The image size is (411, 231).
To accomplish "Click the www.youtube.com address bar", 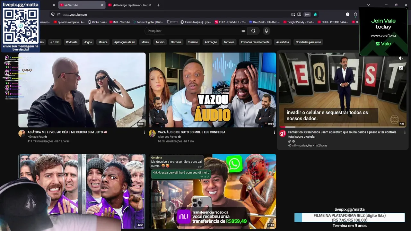I will coord(74,14).
